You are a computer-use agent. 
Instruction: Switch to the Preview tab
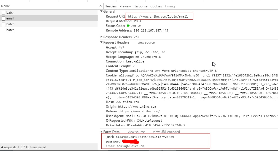(x=125, y=6)
